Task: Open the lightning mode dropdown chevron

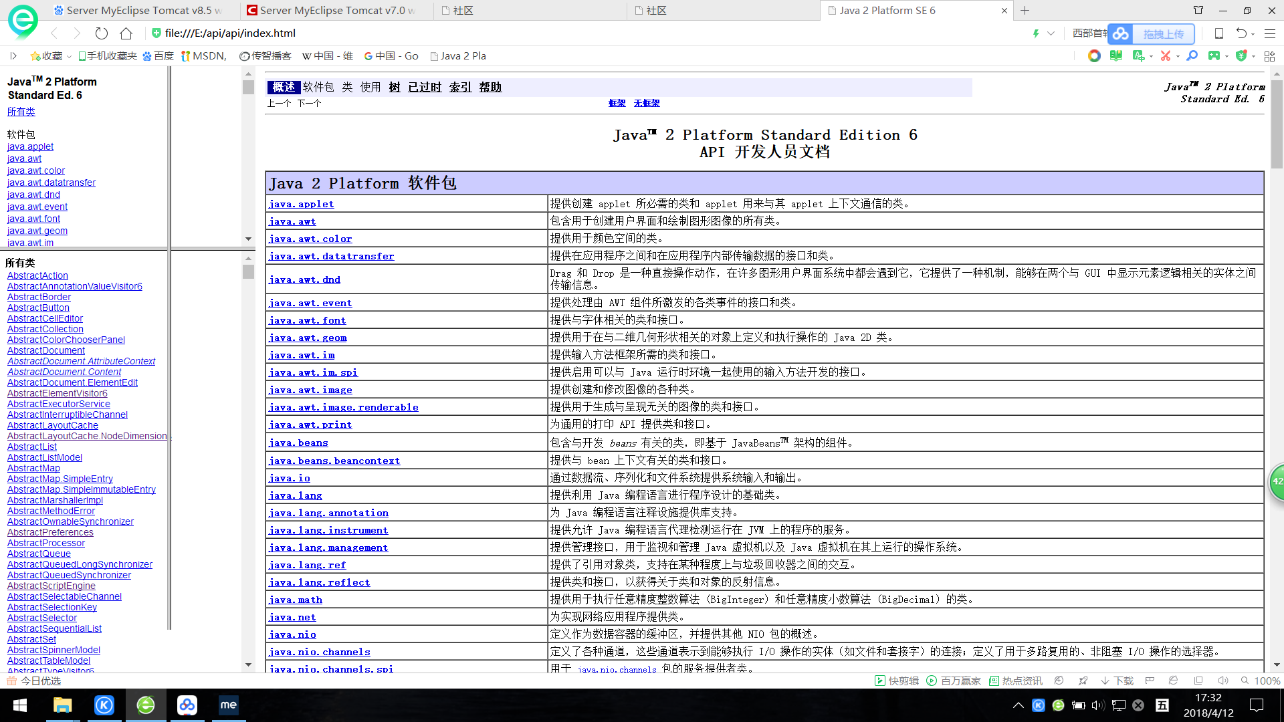Action: click(1051, 33)
